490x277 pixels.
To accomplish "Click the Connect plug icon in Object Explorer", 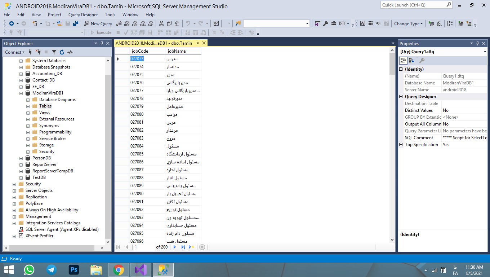I will (30, 52).
